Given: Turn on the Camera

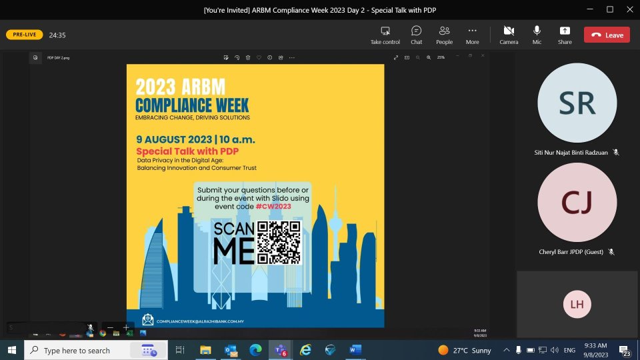Looking at the screenshot, I should [x=509, y=35].
